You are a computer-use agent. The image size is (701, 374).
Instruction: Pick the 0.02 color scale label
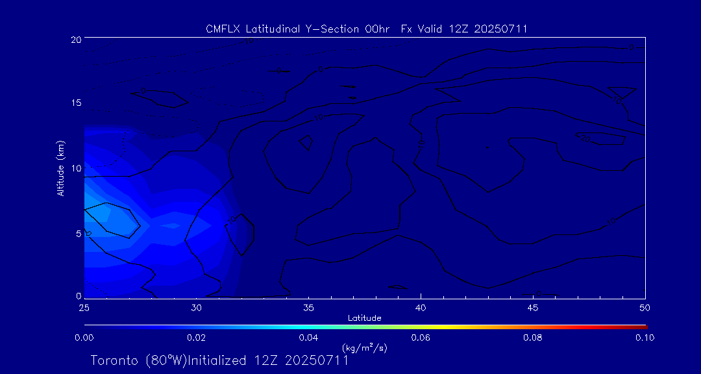(196, 338)
